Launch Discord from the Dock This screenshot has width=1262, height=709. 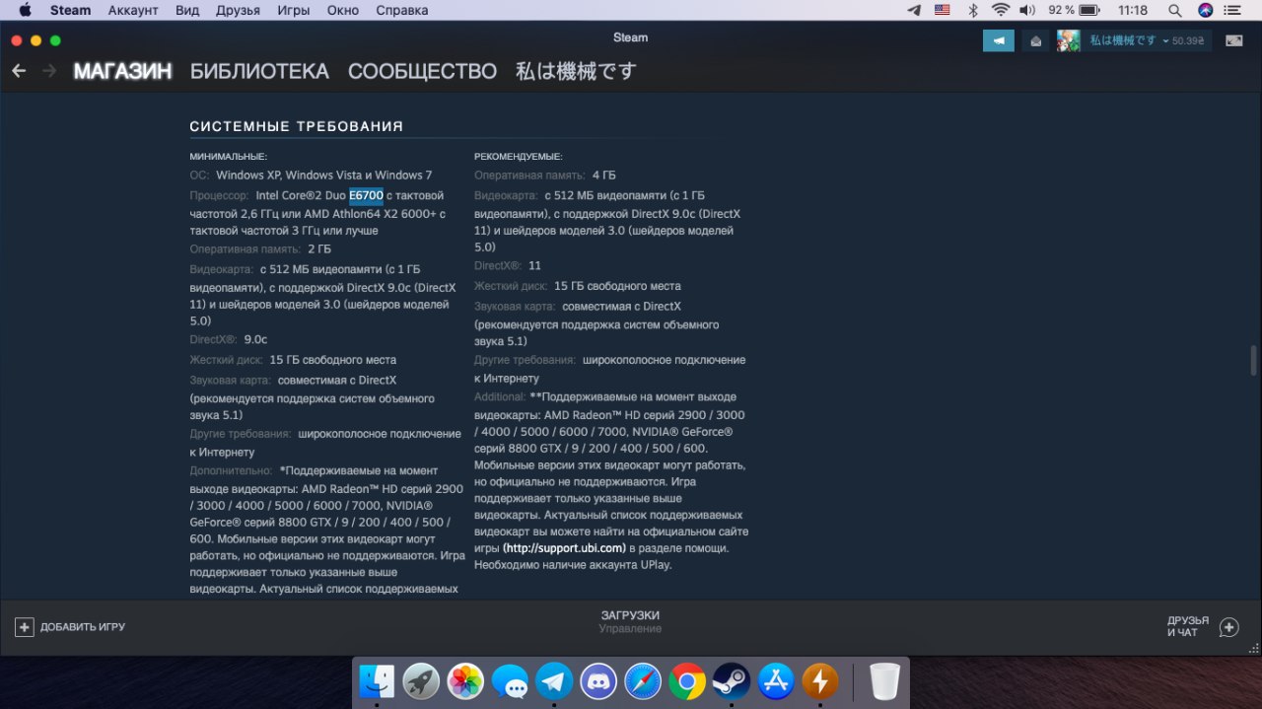(598, 681)
